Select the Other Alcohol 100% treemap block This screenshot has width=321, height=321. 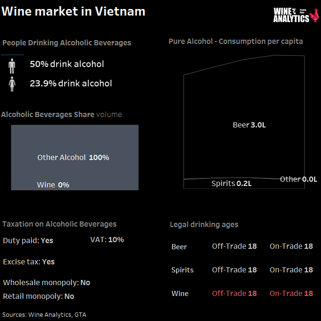point(75,157)
